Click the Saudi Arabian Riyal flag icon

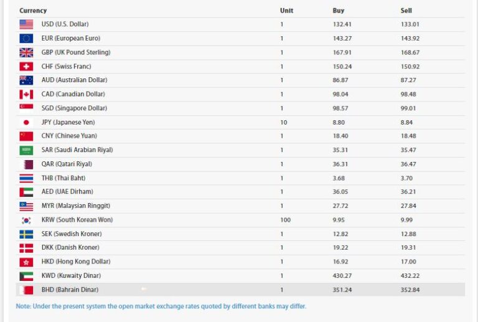(x=26, y=150)
